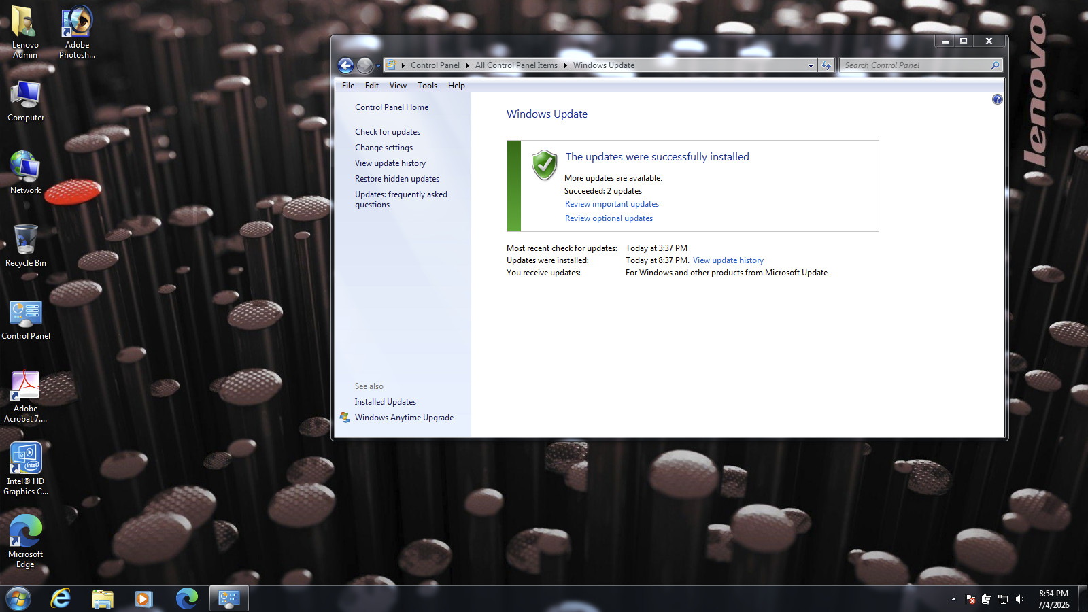
Task: Open Windows Explorer from taskbar
Action: click(102, 598)
